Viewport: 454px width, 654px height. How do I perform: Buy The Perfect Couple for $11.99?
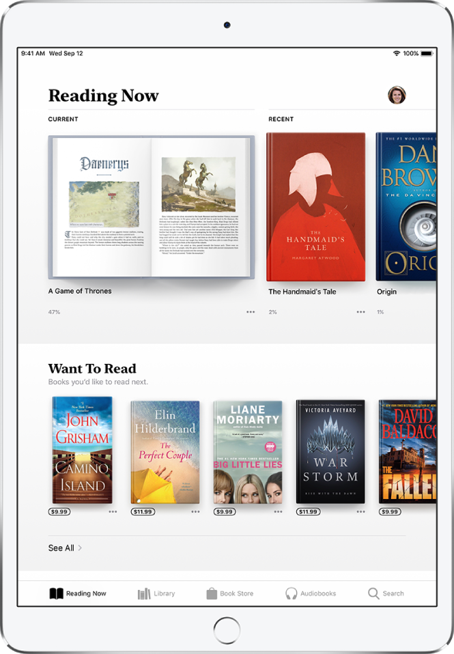143,511
